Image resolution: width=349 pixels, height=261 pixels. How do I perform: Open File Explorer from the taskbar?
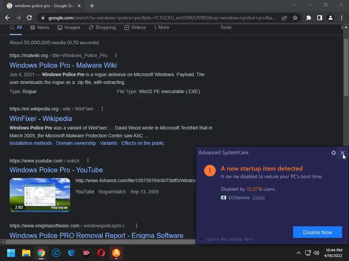[26, 253]
